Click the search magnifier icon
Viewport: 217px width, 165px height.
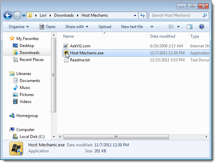click(205, 15)
